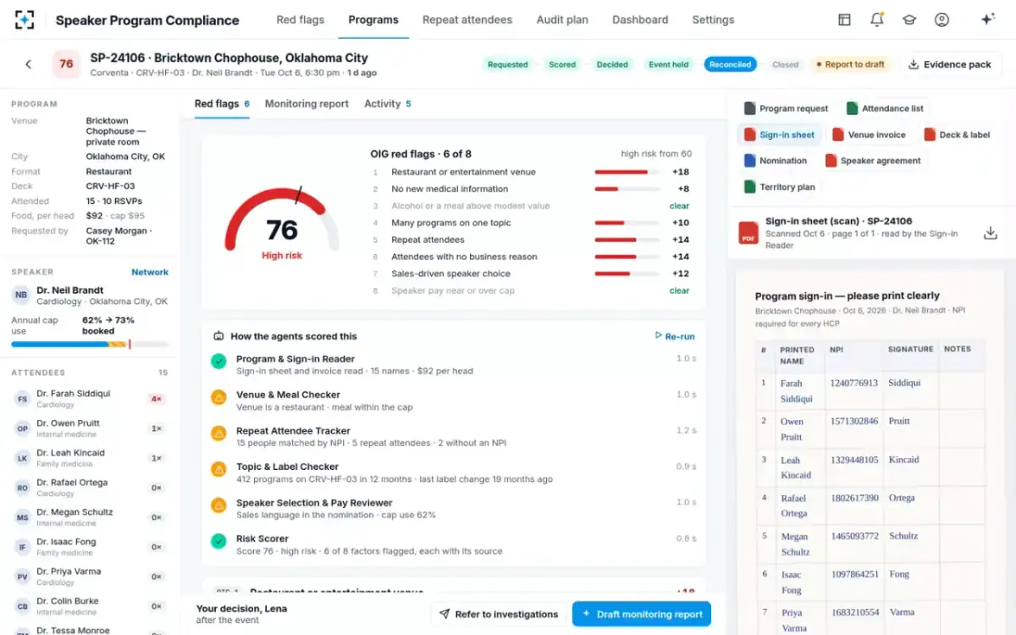Open the Dashboard nav item
Image resolution: width=1016 pixels, height=635 pixels.
pyautogui.click(x=640, y=19)
